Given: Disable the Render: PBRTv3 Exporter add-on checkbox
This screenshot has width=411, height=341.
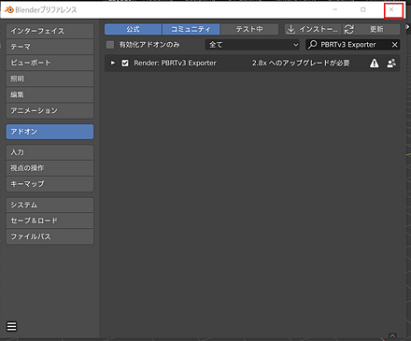Looking at the screenshot, I should click(x=125, y=64).
